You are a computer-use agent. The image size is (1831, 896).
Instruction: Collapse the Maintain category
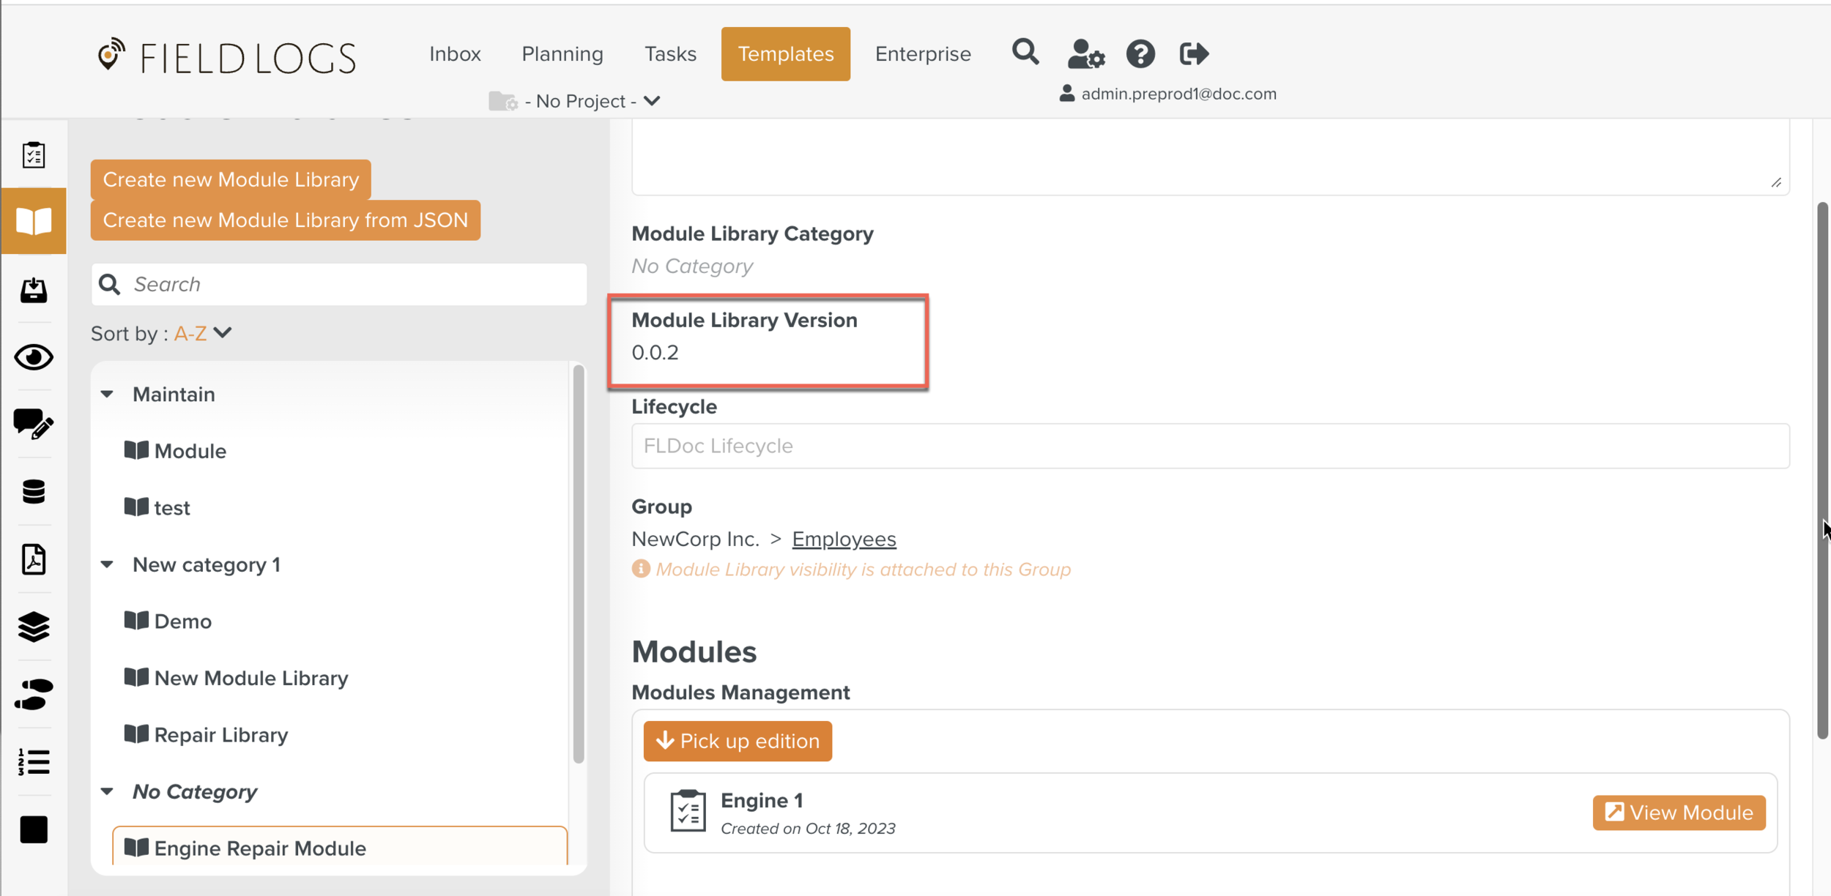pyautogui.click(x=108, y=395)
